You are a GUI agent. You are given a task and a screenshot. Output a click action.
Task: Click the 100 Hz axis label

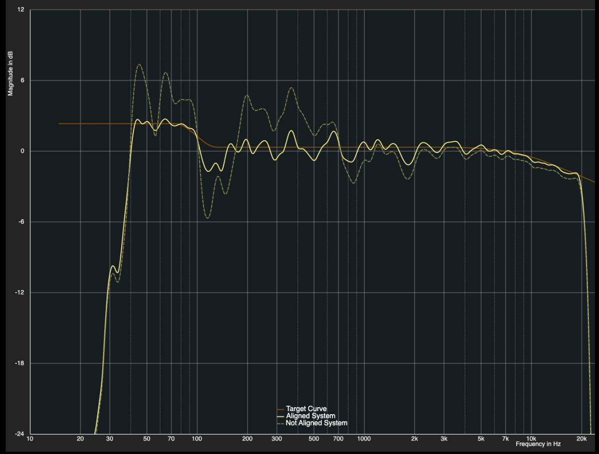pyautogui.click(x=197, y=439)
